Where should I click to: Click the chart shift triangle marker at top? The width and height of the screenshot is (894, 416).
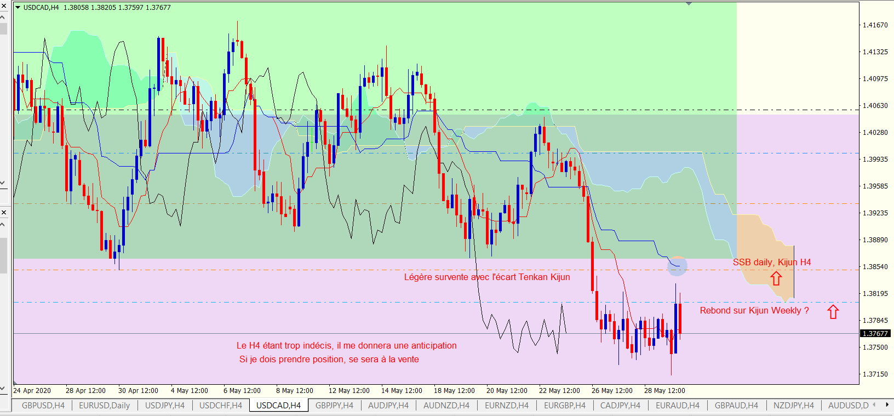click(689, 4)
